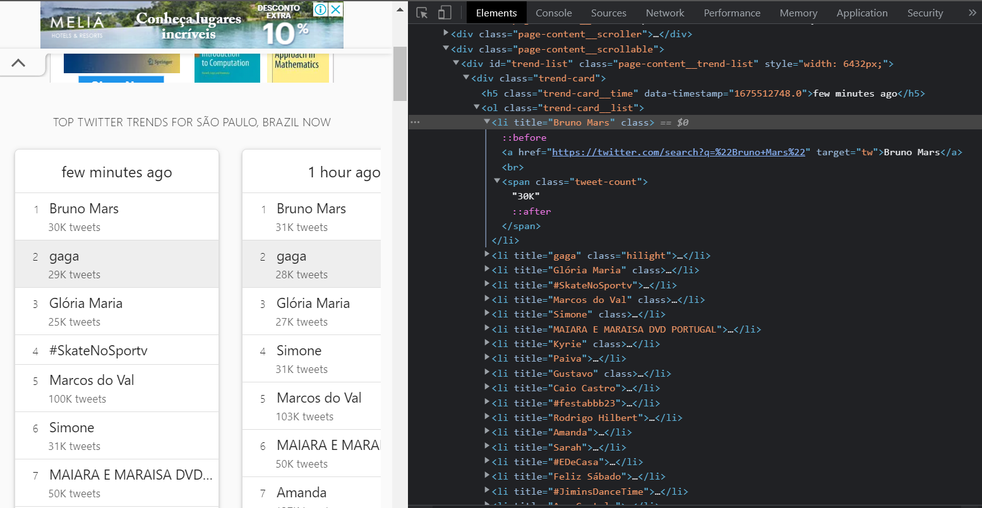
Task: Open Marcos do Val trend with 103K tweets
Action: point(319,398)
